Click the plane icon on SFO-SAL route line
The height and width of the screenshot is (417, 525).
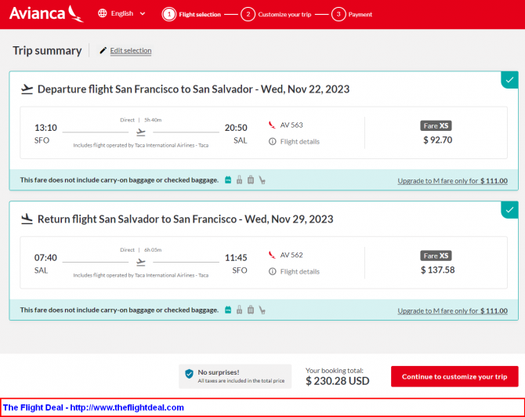coord(141,132)
